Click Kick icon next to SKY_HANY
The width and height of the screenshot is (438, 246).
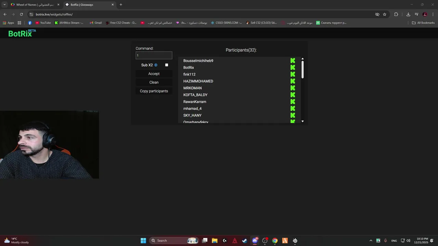click(x=293, y=115)
